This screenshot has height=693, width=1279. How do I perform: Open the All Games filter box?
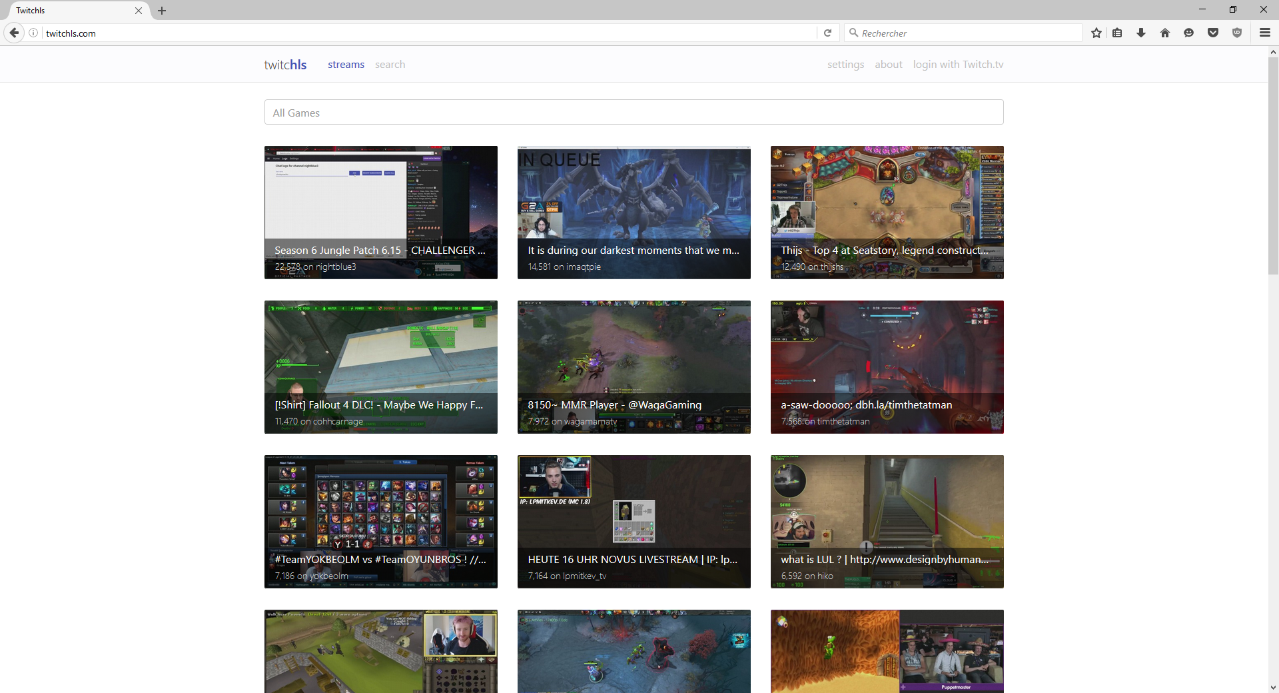pyautogui.click(x=634, y=113)
